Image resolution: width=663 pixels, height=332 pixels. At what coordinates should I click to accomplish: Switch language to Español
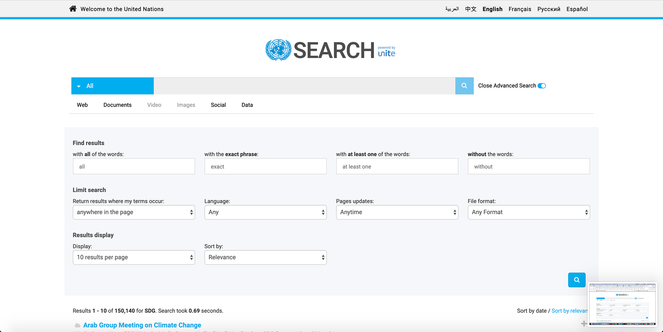(577, 9)
